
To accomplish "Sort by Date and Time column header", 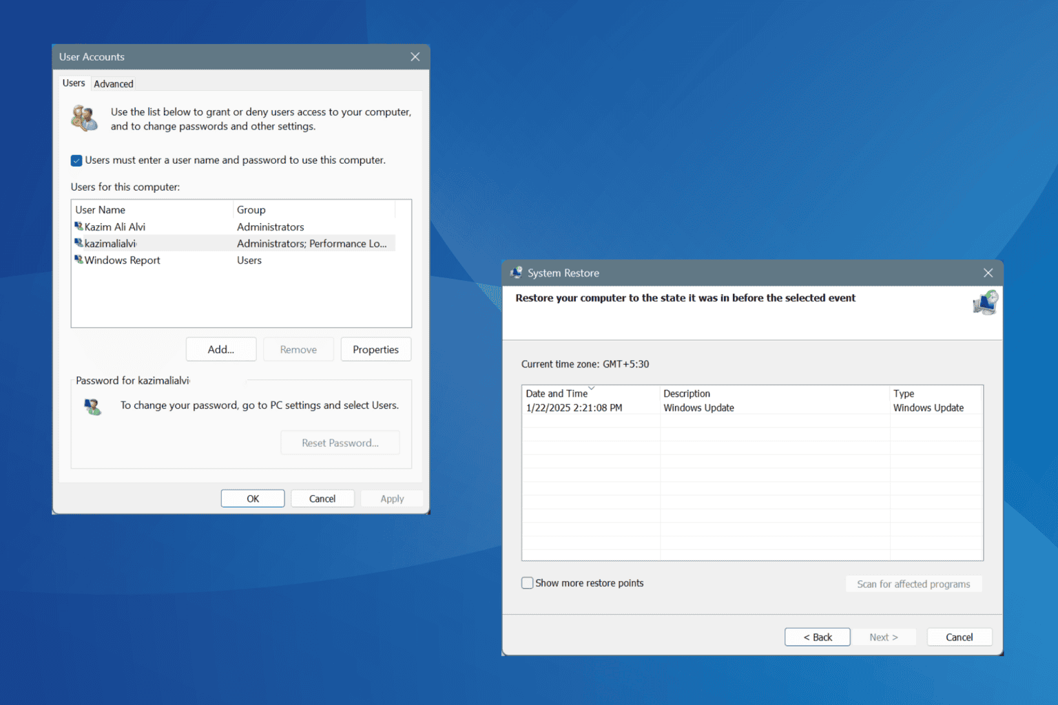I will (557, 393).
